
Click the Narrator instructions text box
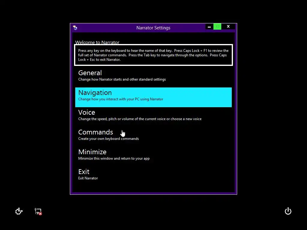coord(153,55)
